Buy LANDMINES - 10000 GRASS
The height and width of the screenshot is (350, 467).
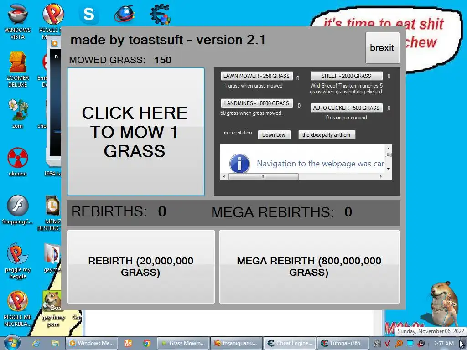(x=257, y=103)
